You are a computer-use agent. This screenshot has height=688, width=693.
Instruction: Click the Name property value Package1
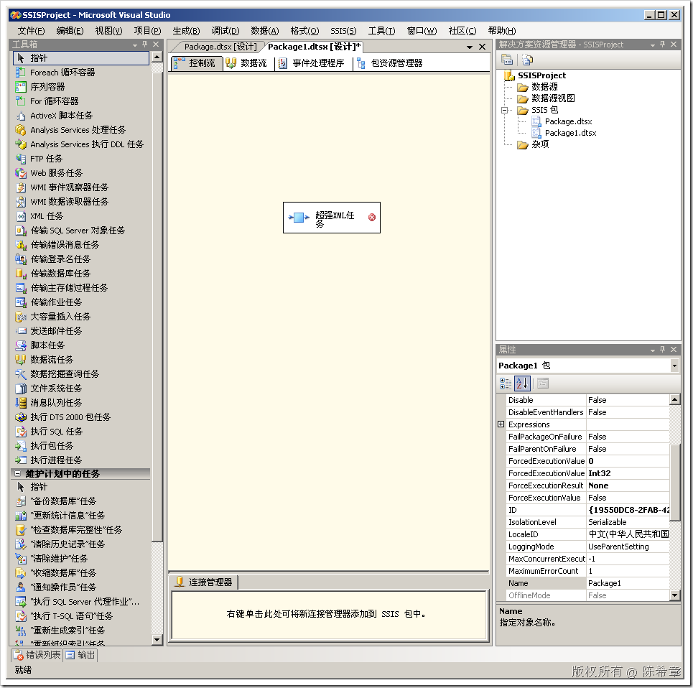tap(627, 583)
